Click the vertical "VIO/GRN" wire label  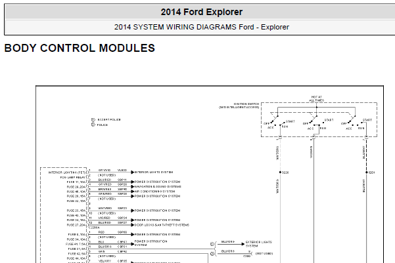point(312,152)
